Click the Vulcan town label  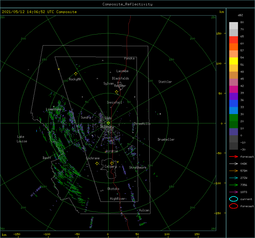point(144,210)
